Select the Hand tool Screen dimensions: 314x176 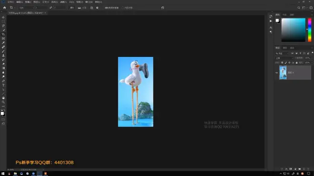click(x=3, y=98)
